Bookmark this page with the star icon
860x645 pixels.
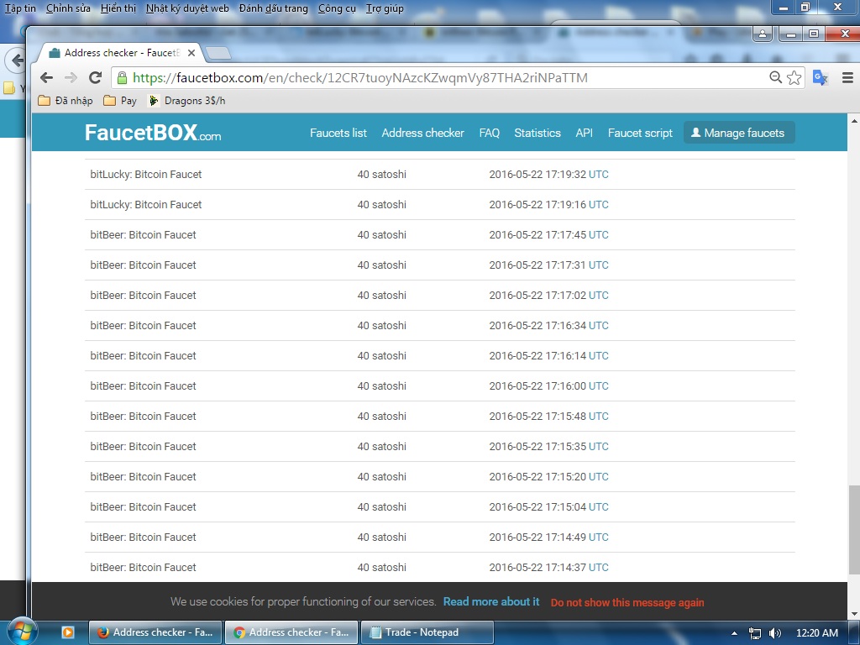[794, 78]
